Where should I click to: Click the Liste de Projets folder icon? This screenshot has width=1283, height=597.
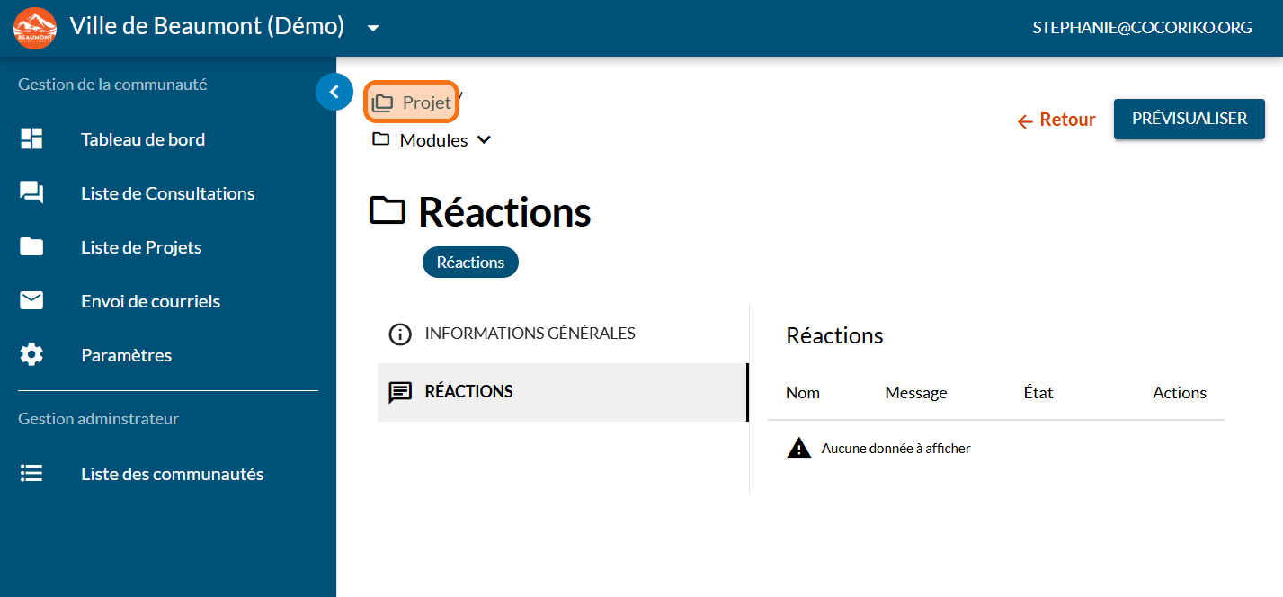pos(31,247)
